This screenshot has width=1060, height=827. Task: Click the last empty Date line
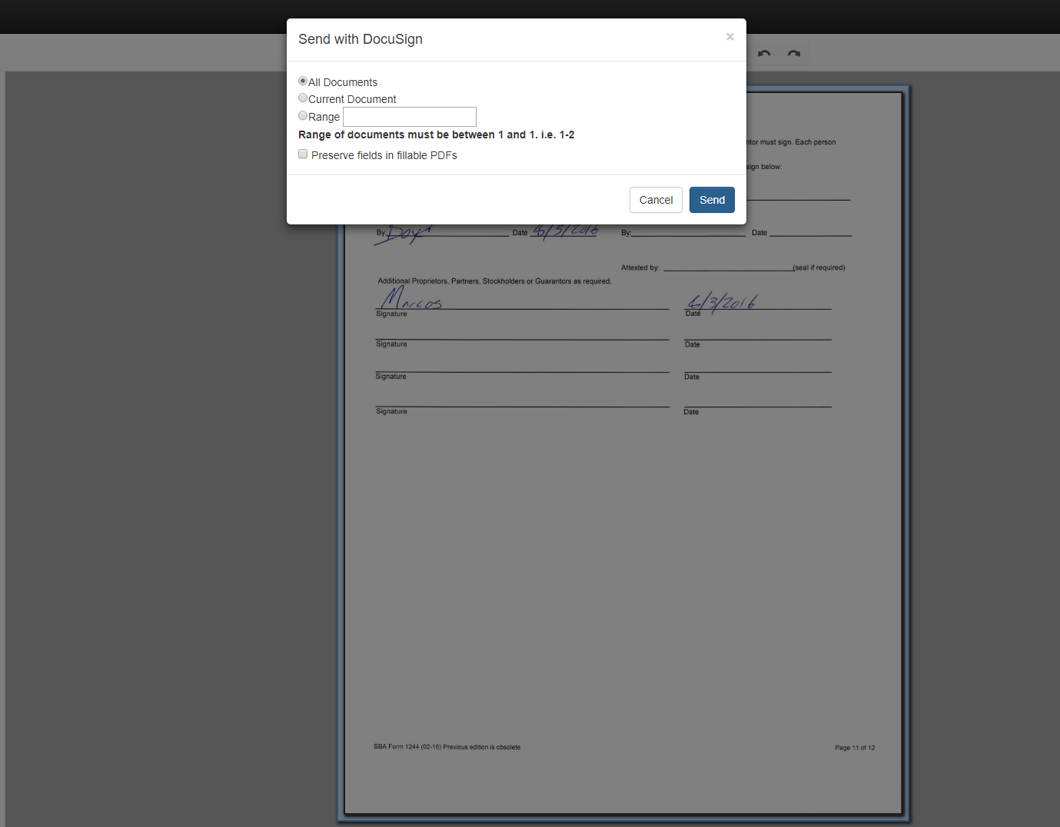click(x=758, y=407)
